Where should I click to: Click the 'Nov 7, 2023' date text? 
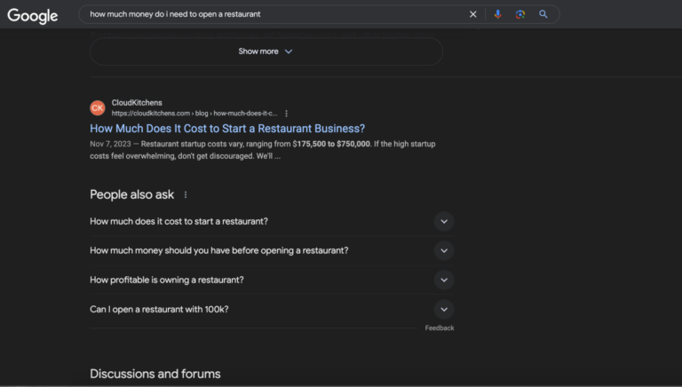(110, 144)
